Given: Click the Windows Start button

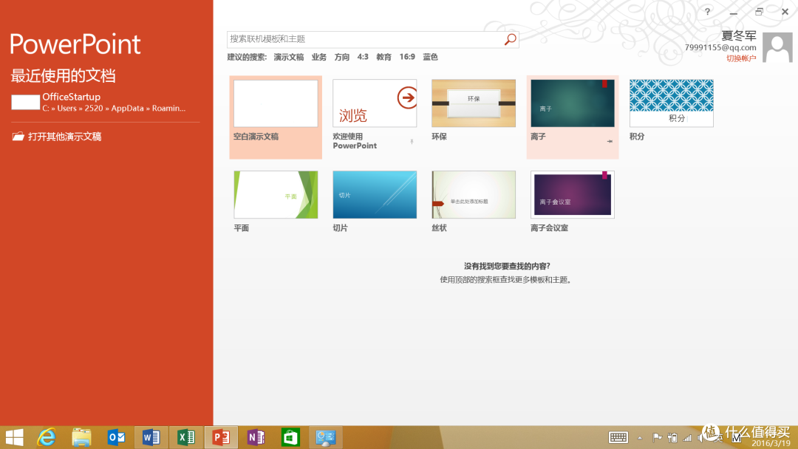Looking at the screenshot, I should [x=14, y=437].
